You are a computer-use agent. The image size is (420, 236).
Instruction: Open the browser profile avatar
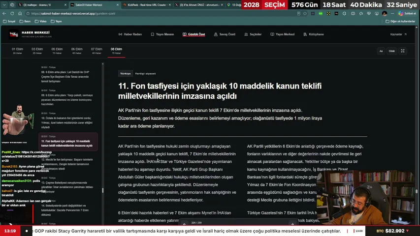click(x=385, y=13)
